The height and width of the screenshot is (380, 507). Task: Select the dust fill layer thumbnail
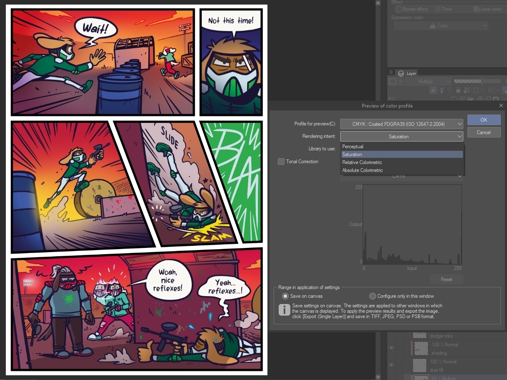pos(420,365)
